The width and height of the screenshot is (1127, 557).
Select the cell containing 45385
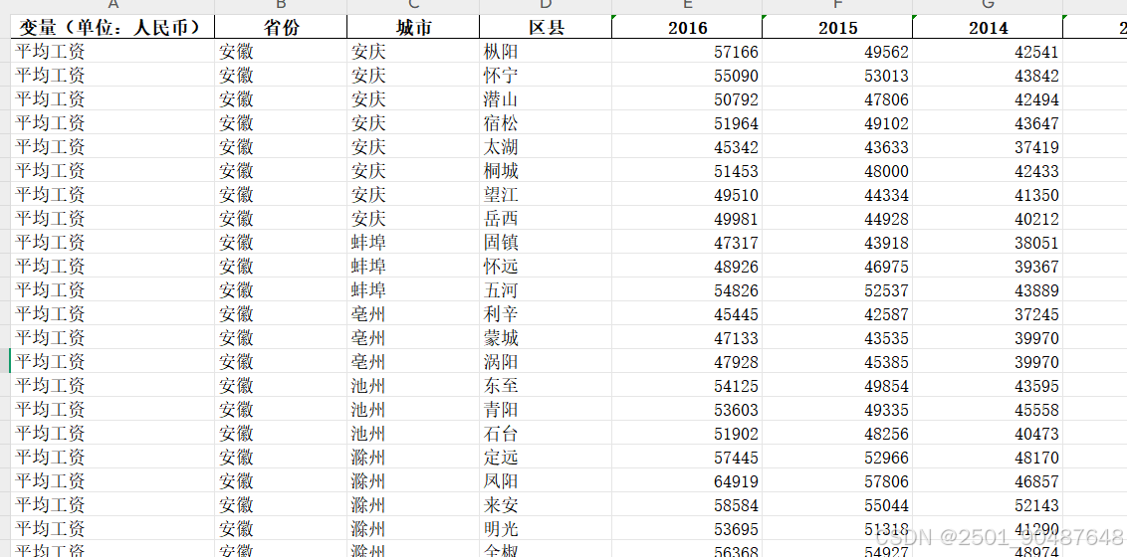point(837,361)
